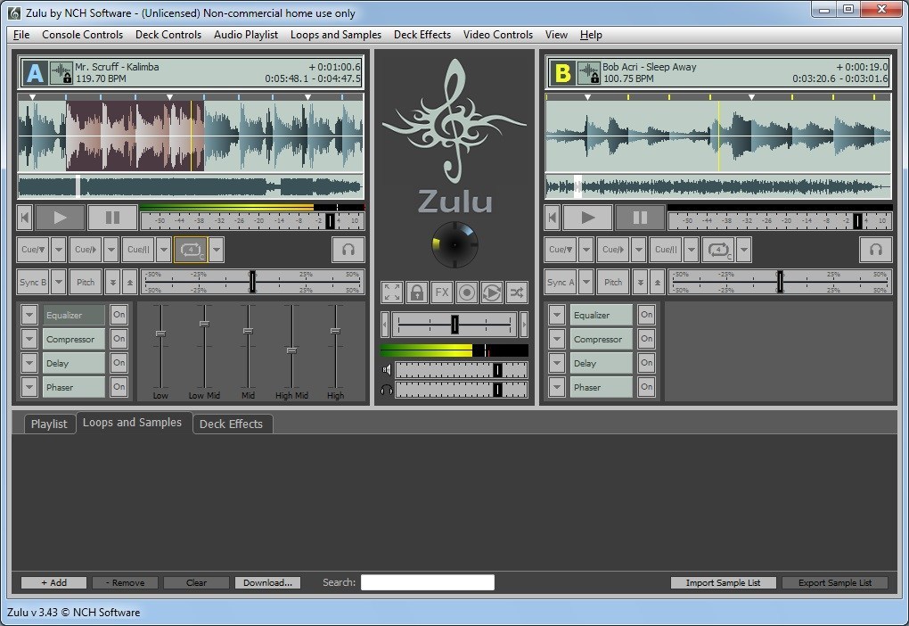909x626 pixels.
Task: Click the FX icon in the center panel
Action: 442,292
